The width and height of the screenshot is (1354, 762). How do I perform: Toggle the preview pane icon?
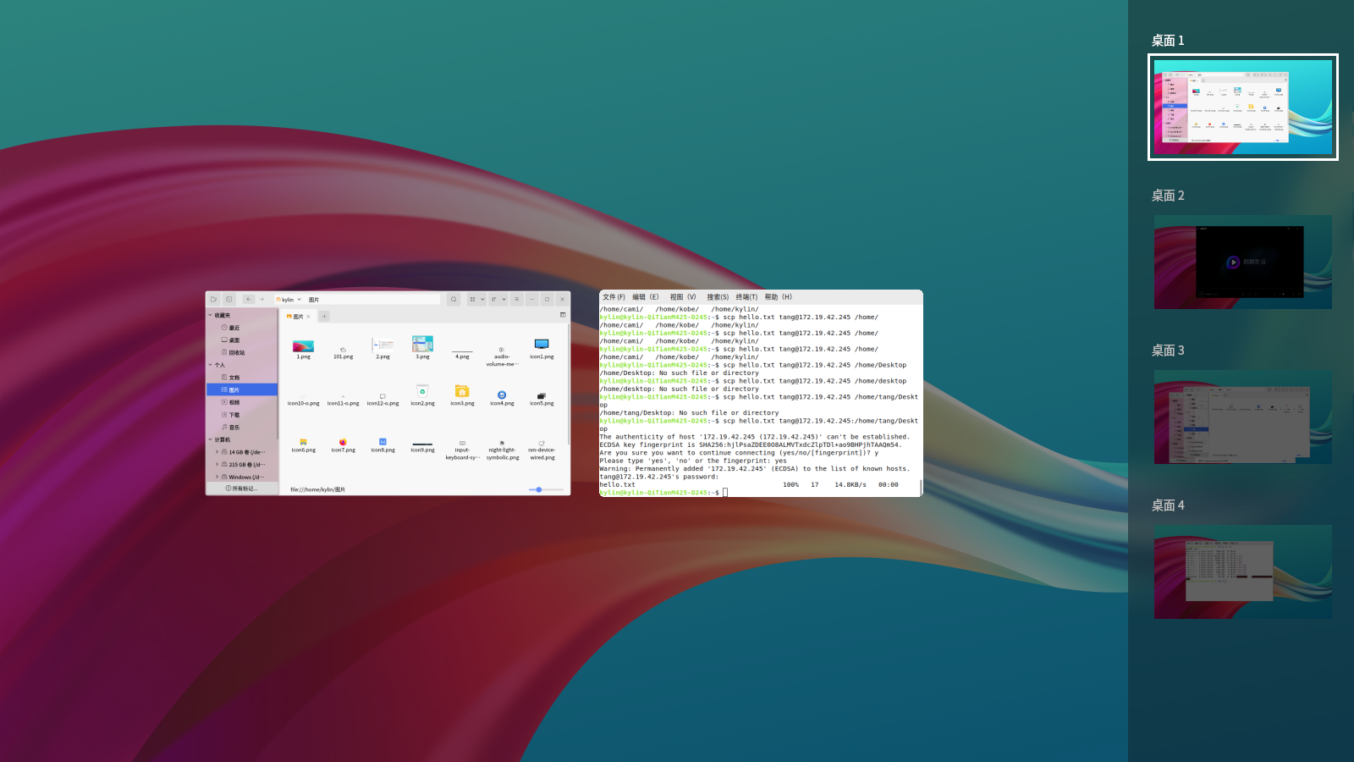coord(563,315)
